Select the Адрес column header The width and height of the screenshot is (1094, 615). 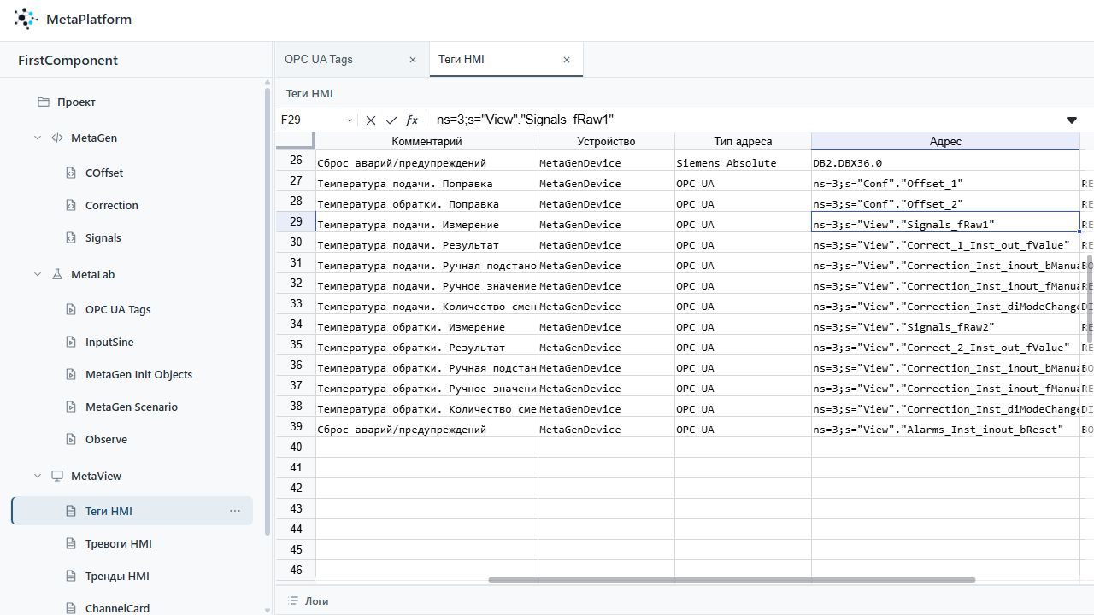click(945, 141)
